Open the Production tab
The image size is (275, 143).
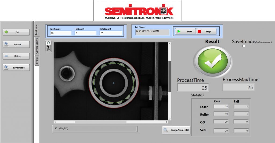point(37,30)
